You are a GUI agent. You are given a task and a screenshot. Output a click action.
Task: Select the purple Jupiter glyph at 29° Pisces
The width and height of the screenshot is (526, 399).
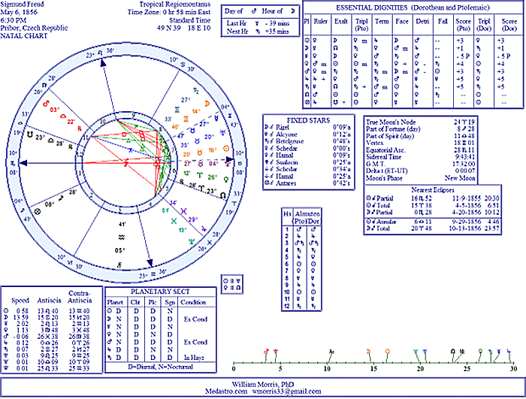click(204, 228)
